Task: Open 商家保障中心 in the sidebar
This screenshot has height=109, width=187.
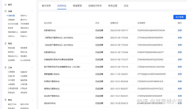Action: pos(13,32)
